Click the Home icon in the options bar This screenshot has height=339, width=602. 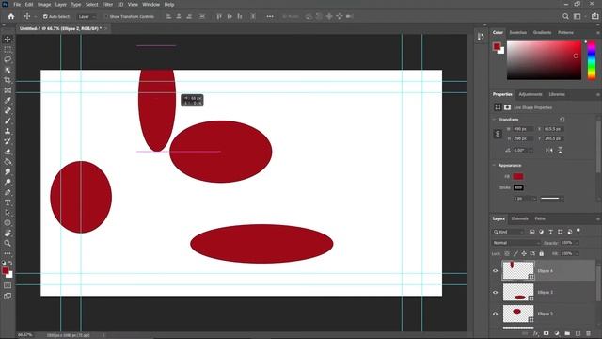11,16
